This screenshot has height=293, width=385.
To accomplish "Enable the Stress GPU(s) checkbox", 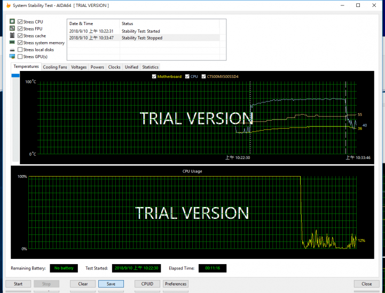I will point(20,57).
